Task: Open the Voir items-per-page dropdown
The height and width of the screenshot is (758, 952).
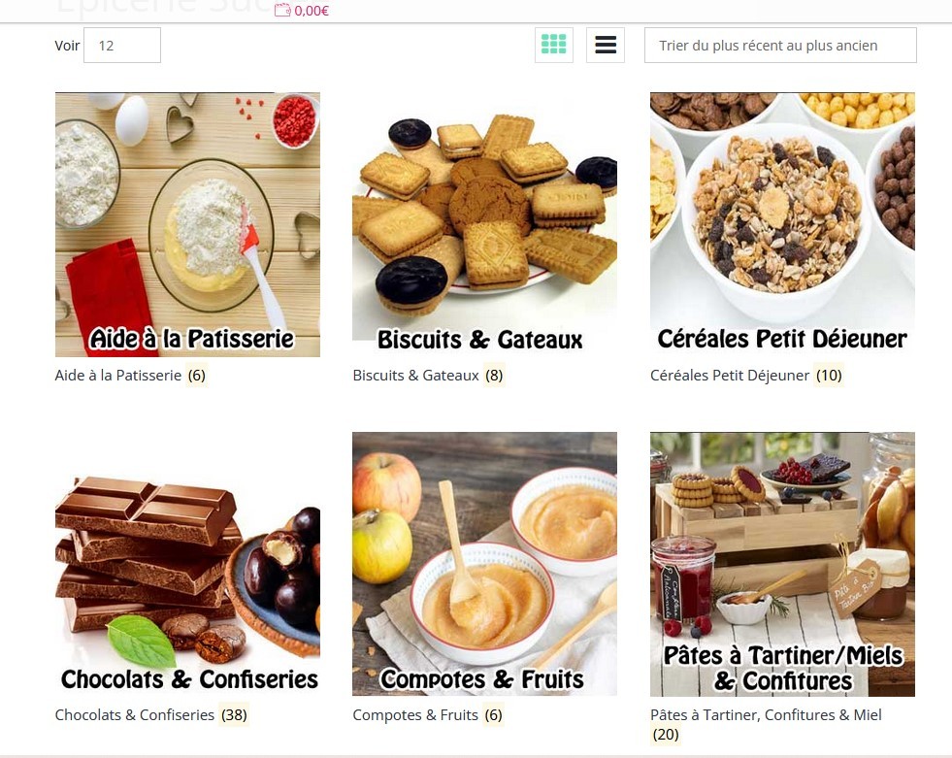Action: (x=122, y=45)
